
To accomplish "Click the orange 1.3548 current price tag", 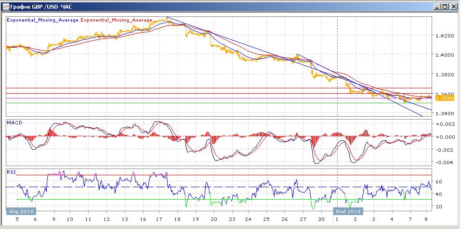I will [443, 98].
